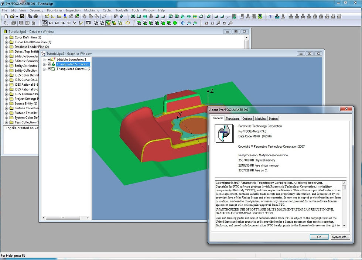Click the yellow ellipse rotate icon
362x260 pixels.
128,23
